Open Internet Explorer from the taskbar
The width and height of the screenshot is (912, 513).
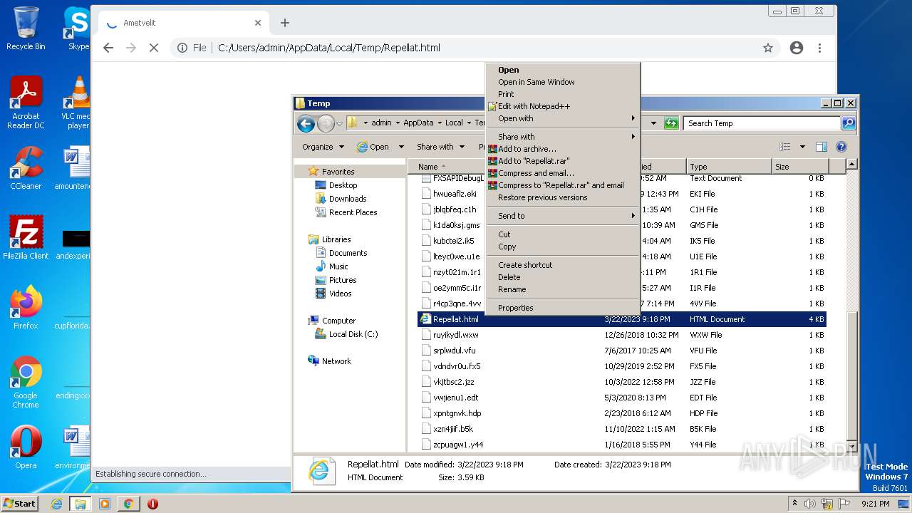click(56, 504)
